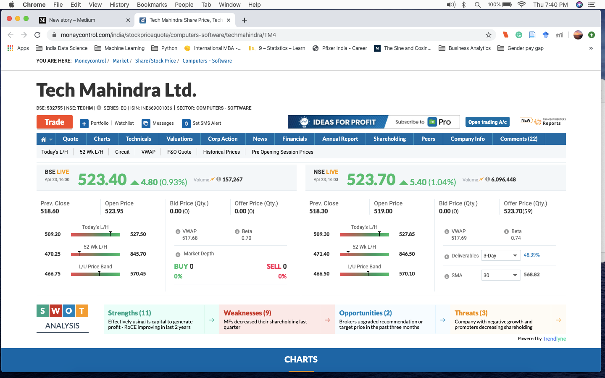Open the Technicals tab
The width and height of the screenshot is (605, 378).
pyautogui.click(x=138, y=139)
